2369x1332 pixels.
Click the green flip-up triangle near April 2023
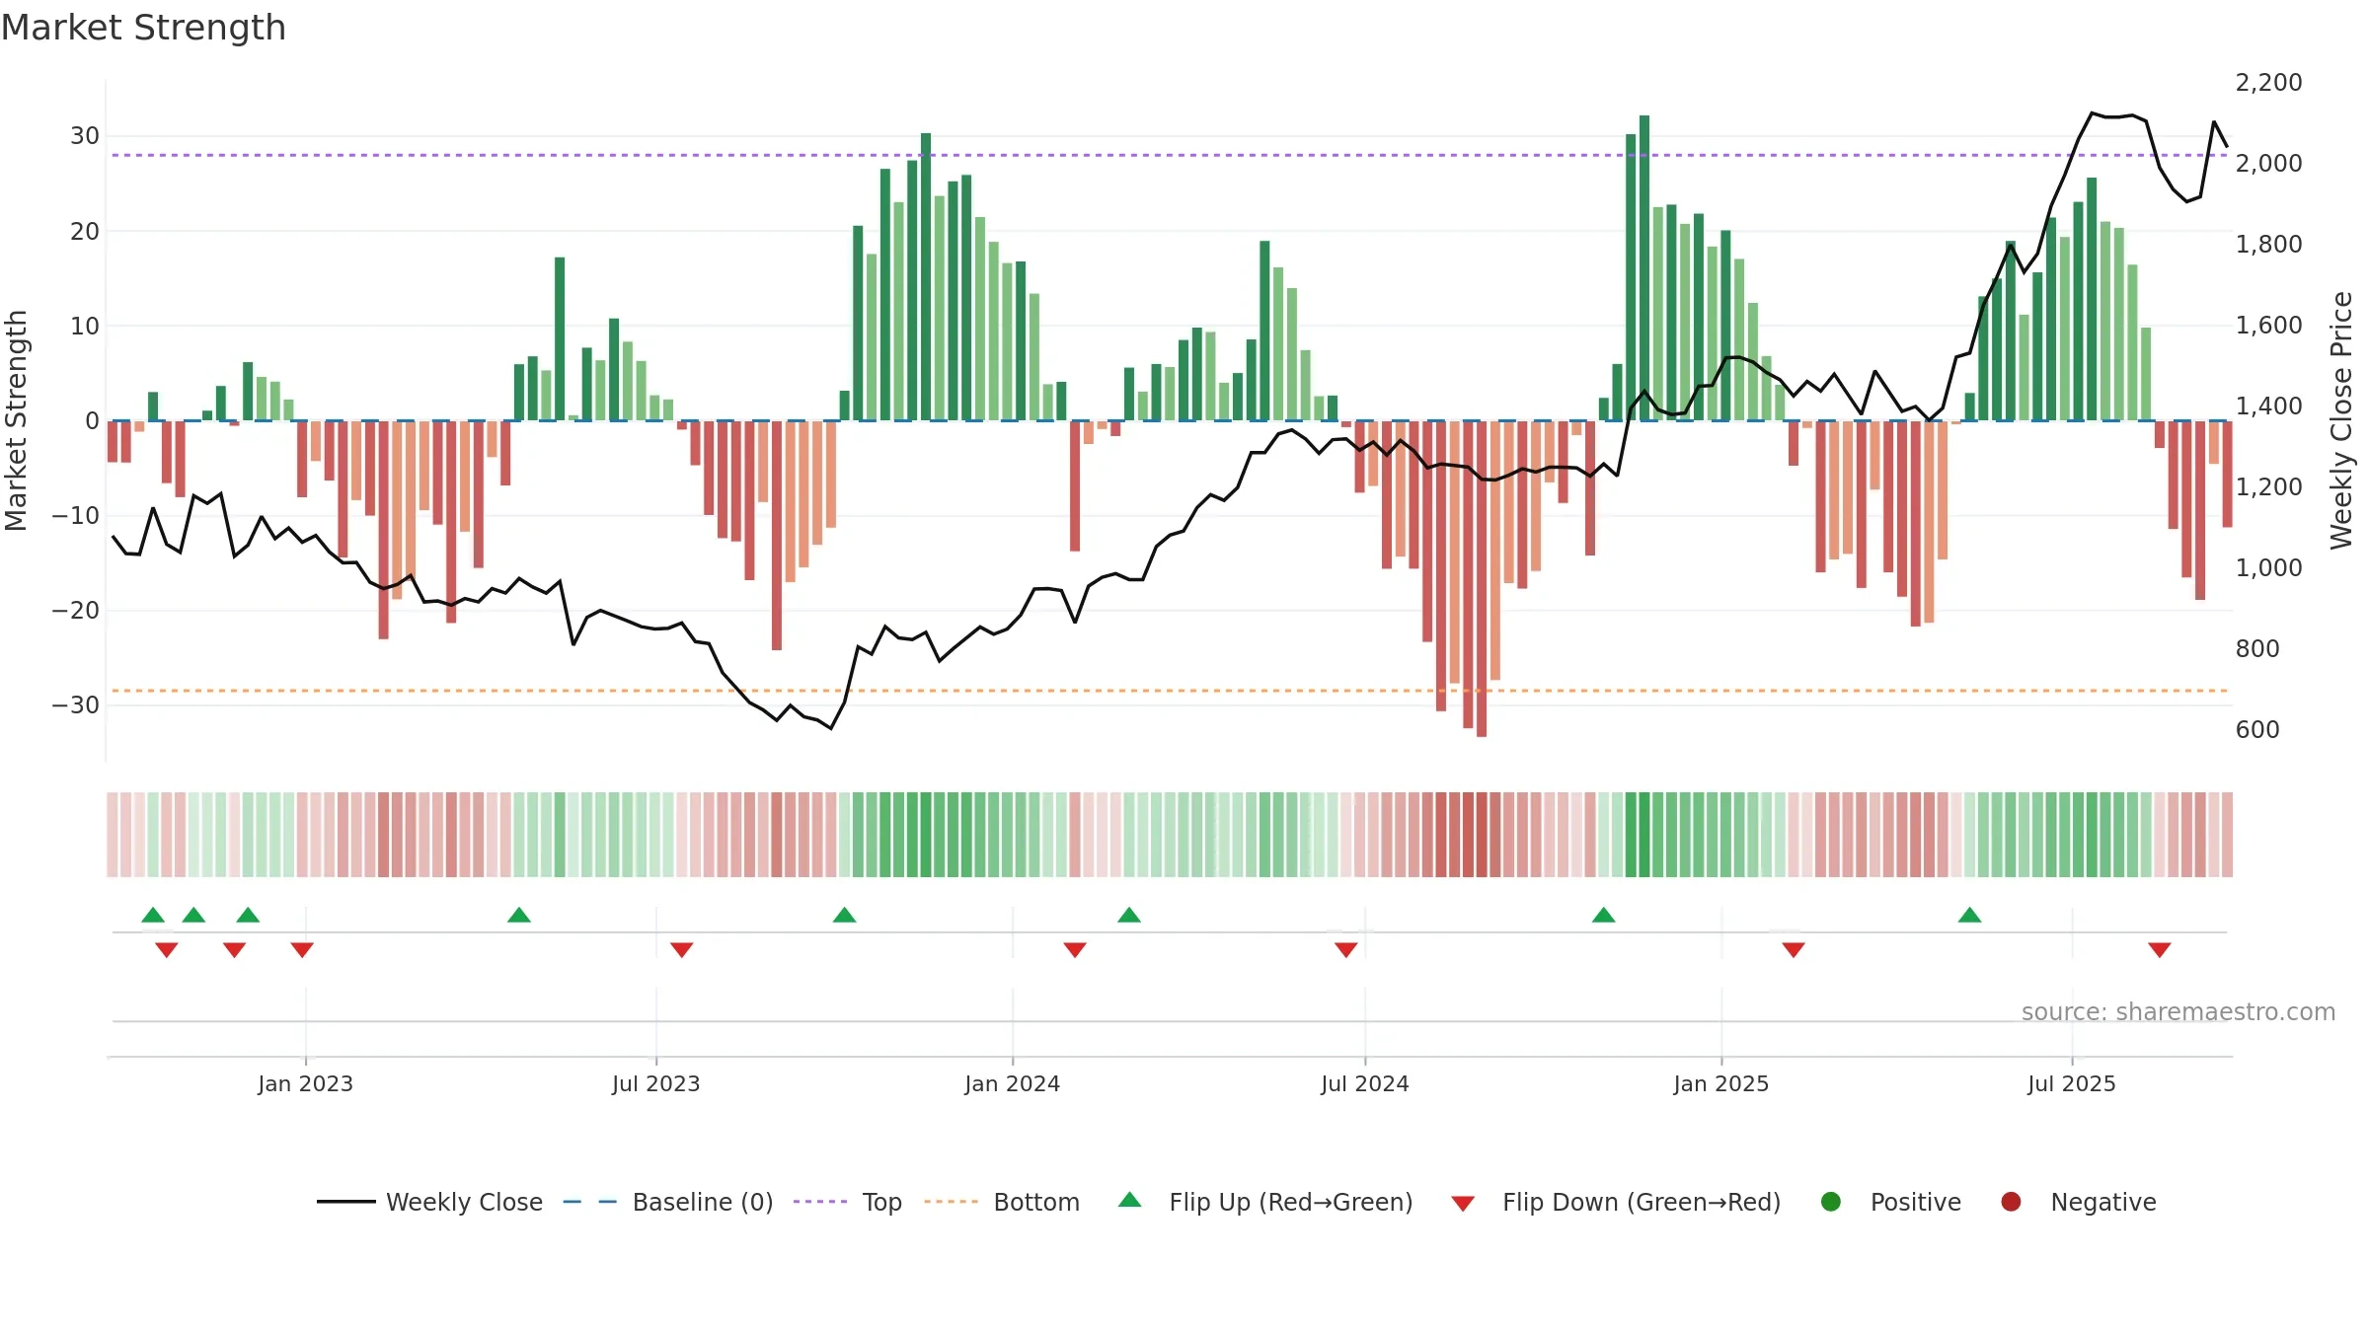519,916
